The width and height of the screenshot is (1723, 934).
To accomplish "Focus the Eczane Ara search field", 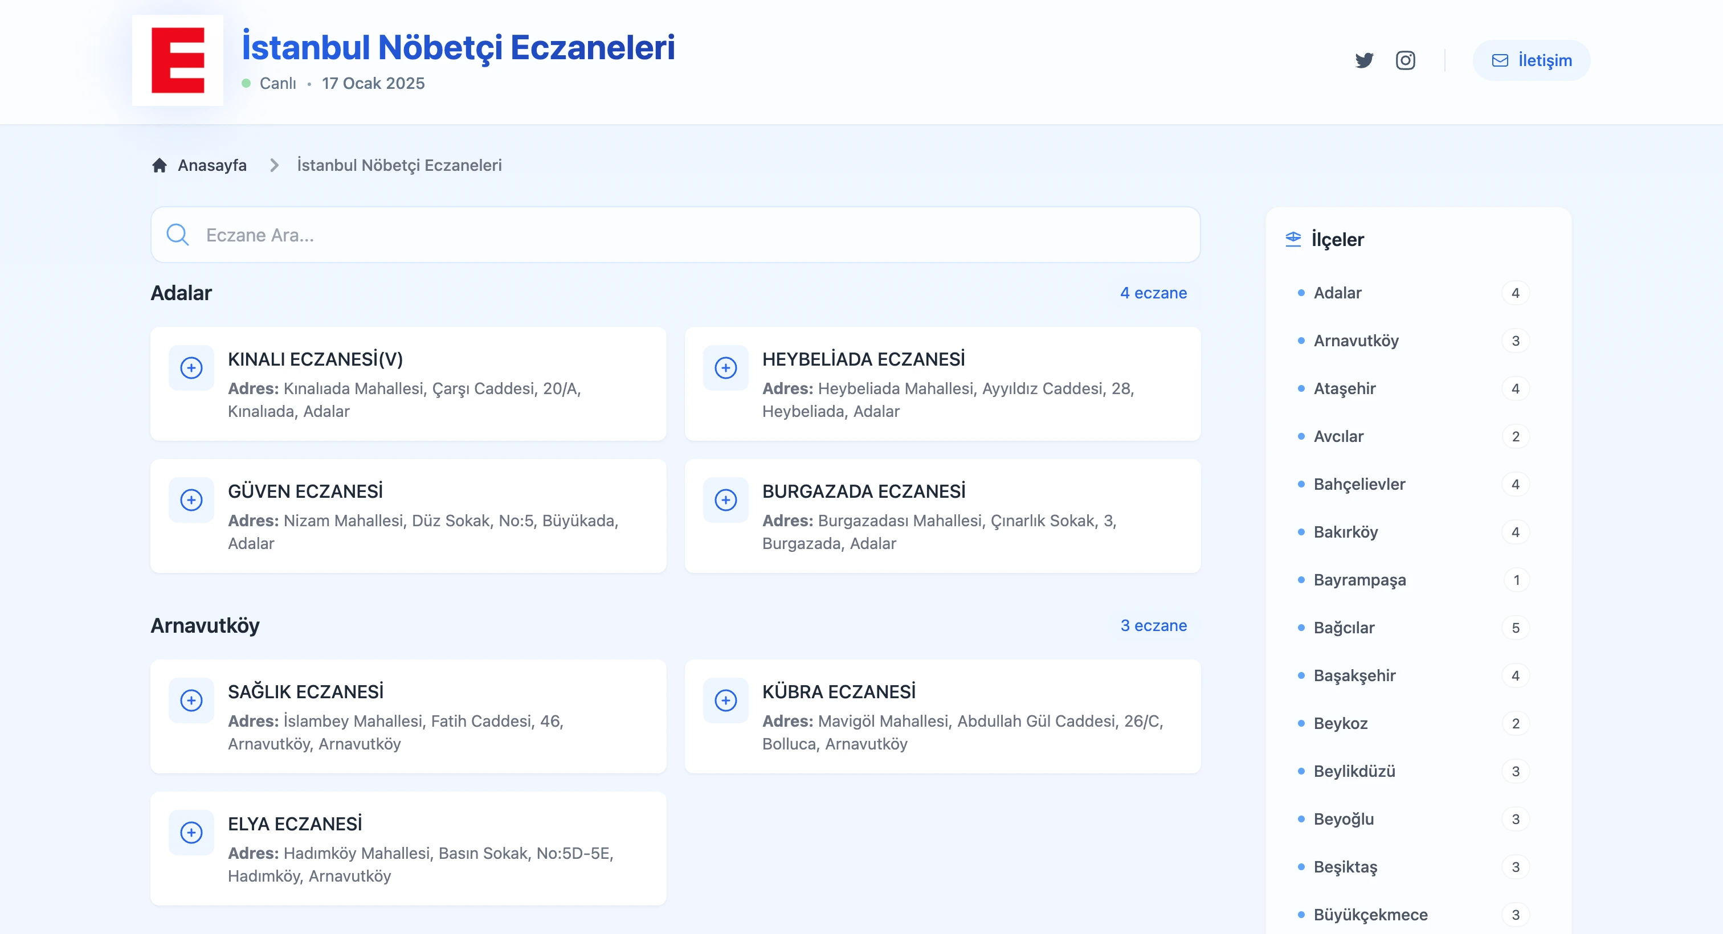I will 696,235.
